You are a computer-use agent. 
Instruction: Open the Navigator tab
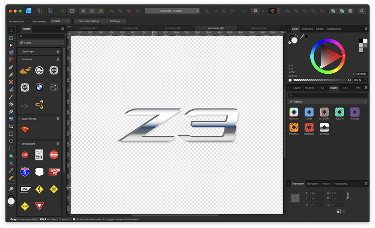(x=312, y=184)
